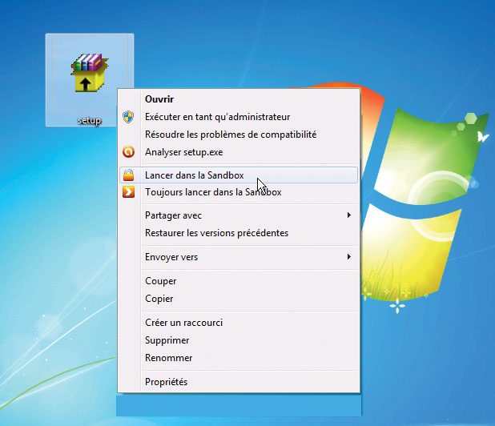Viewport: 495px width, 426px height.
Task: Click the Envoyer vers menu entry text
Action: click(x=171, y=257)
